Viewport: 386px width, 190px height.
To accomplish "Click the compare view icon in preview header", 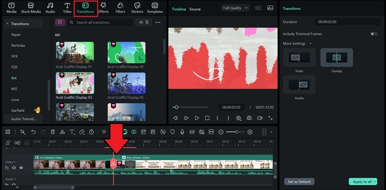I will pos(258,8).
